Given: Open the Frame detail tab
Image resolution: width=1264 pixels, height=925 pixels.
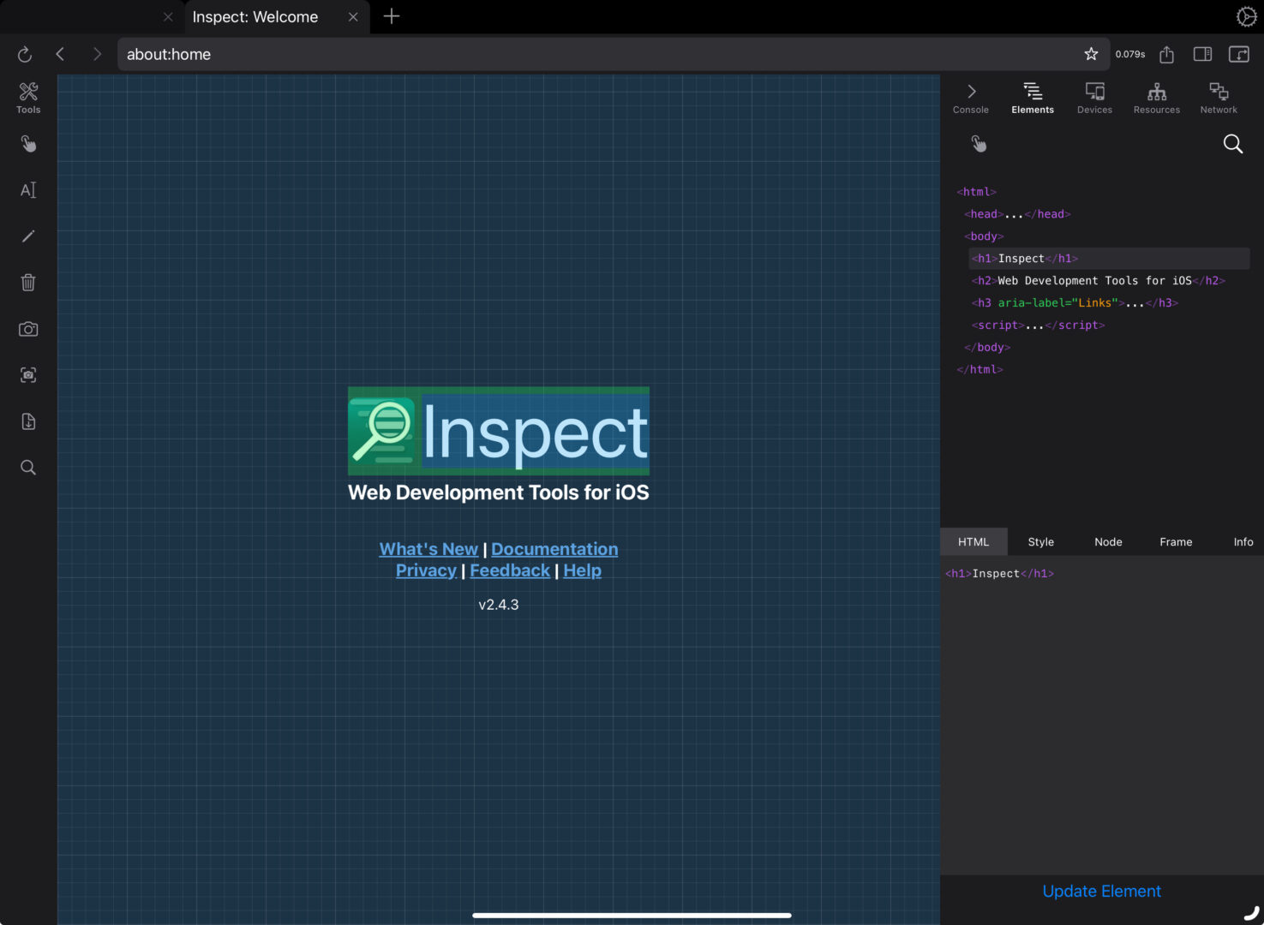Looking at the screenshot, I should (x=1176, y=542).
